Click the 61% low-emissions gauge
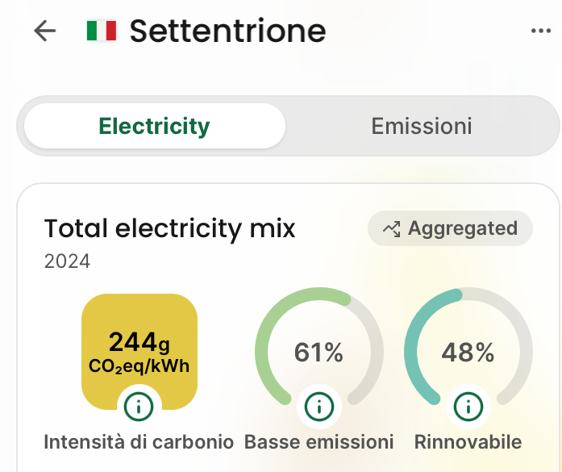This screenshot has width=562, height=472. coord(318,352)
